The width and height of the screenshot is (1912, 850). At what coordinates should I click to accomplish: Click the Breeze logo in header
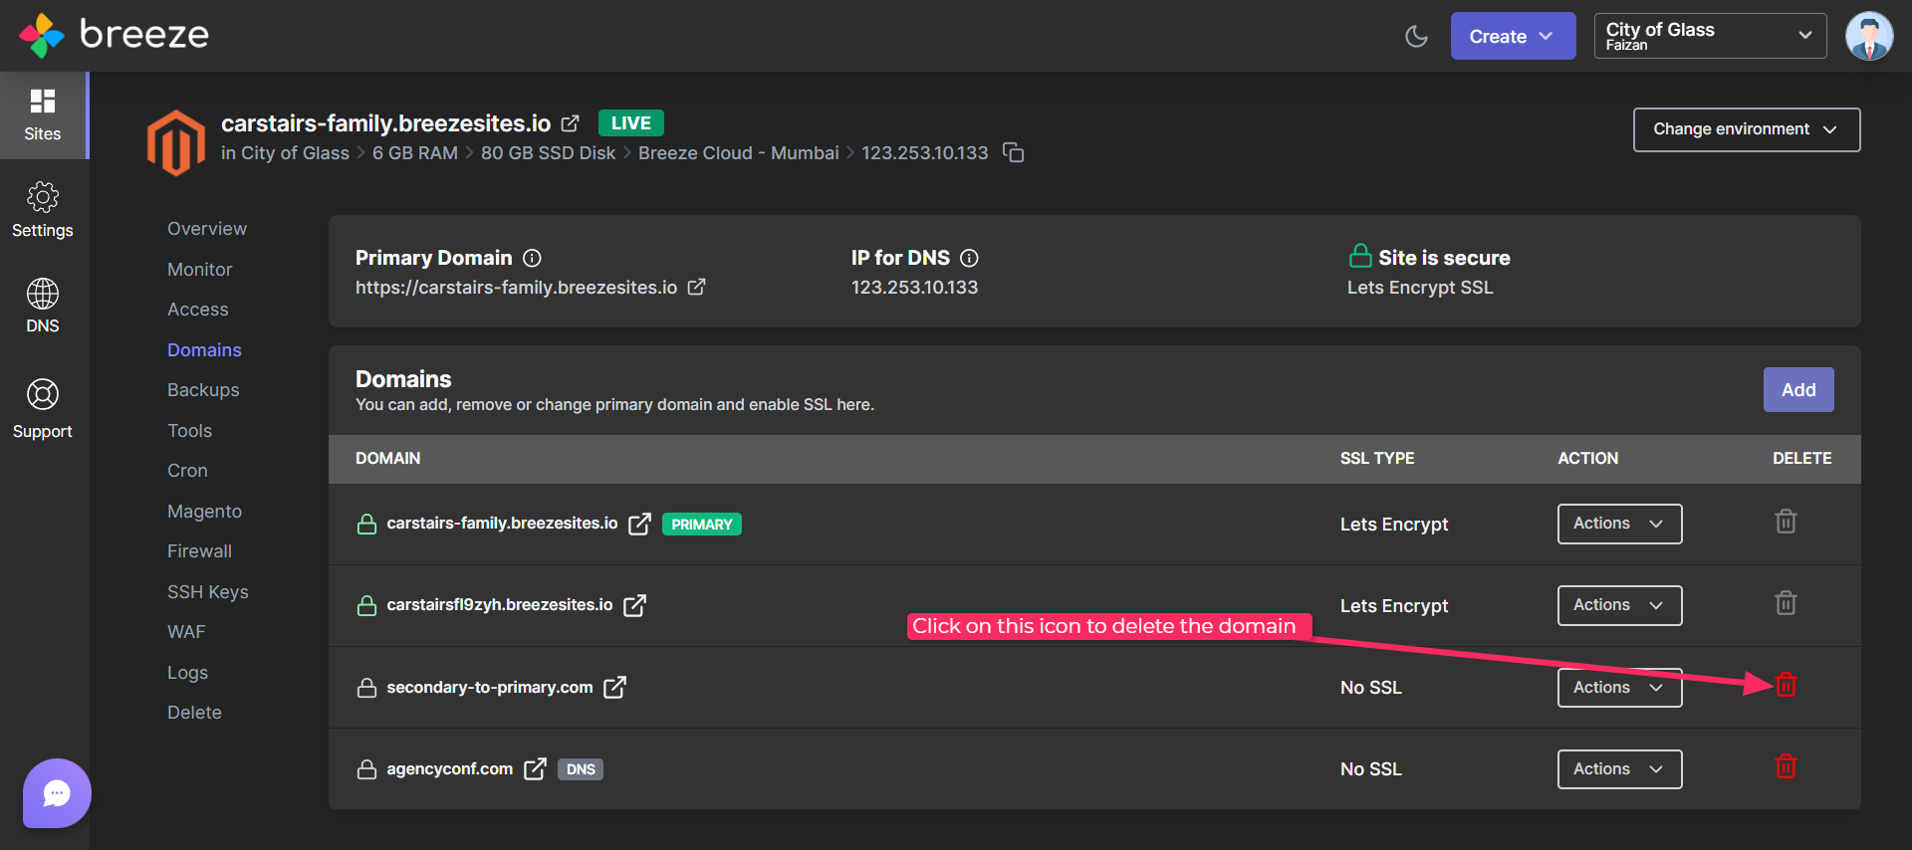click(114, 35)
